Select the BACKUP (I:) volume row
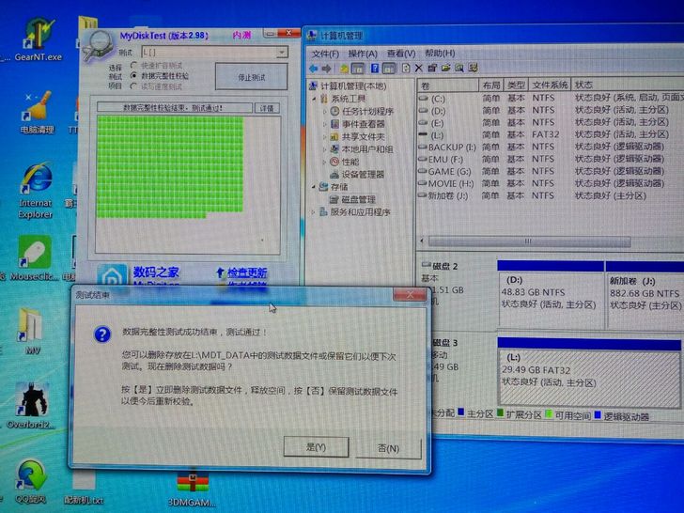684x513 pixels. coord(551,147)
